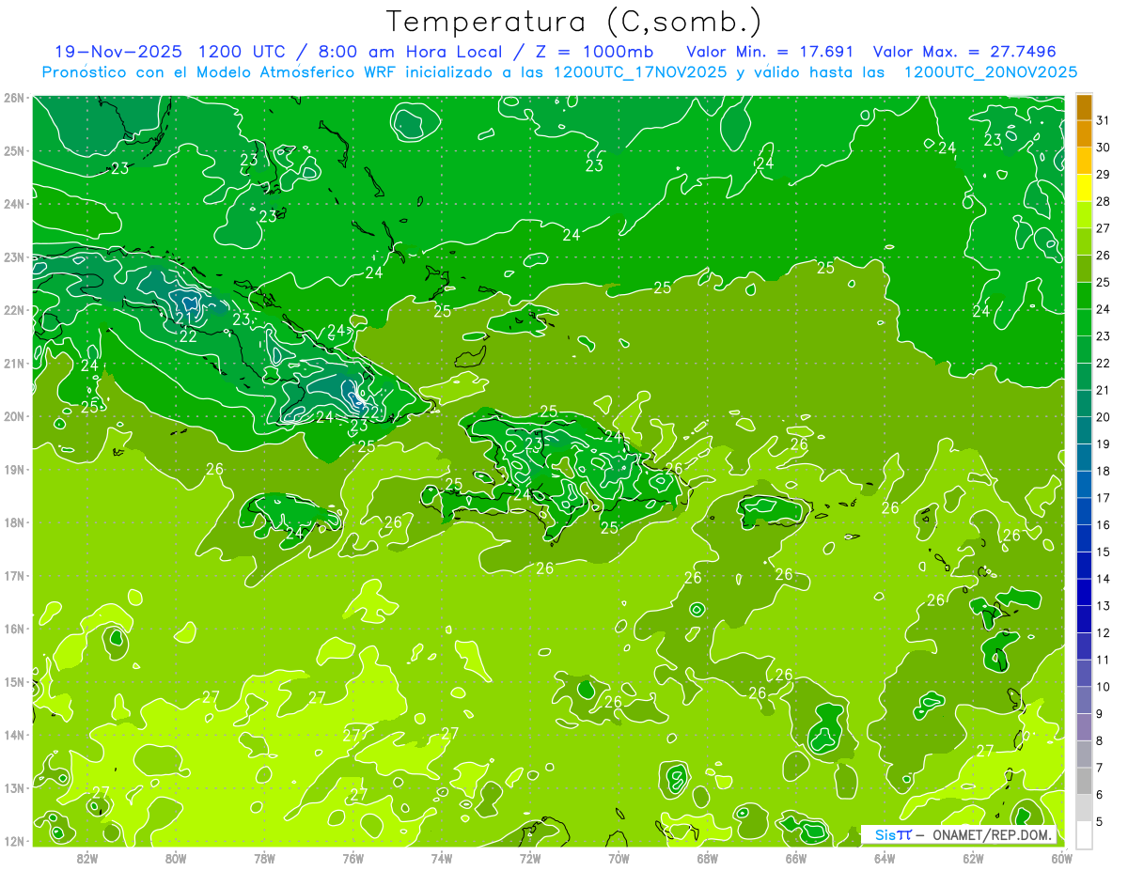Click the light gray swatch between 6 and 7

click(1084, 781)
